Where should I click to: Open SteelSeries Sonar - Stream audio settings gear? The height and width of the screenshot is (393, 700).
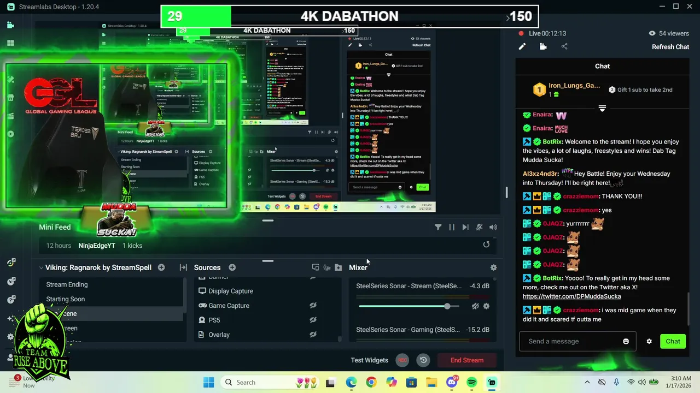tap(486, 306)
